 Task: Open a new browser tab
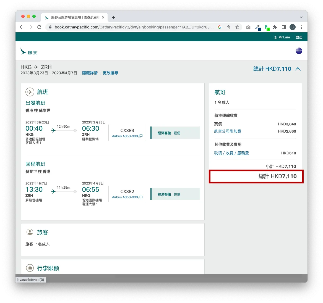point(113,17)
